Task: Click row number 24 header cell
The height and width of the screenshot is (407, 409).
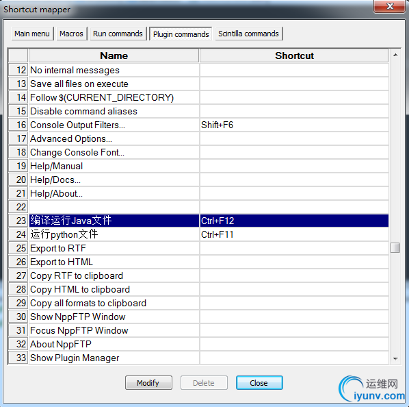Action: tap(18, 234)
